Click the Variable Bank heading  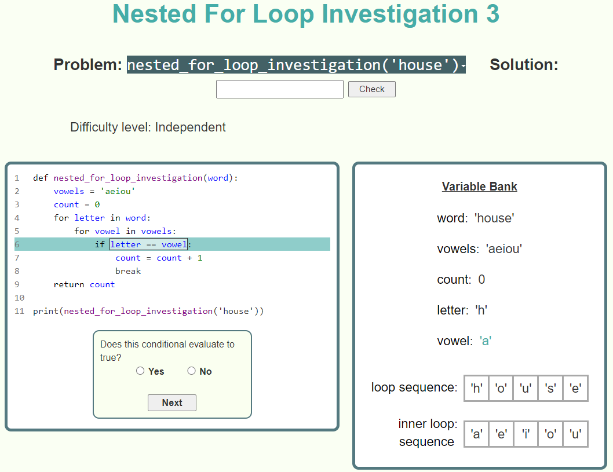click(479, 186)
